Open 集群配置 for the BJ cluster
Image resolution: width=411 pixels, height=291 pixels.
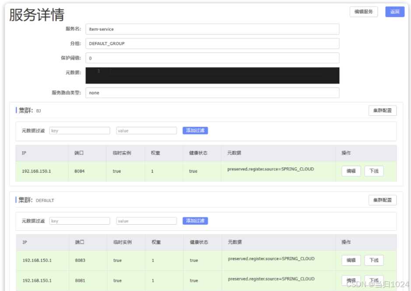pyautogui.click(x=383, y=111)
